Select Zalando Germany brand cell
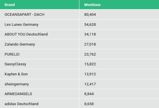Screen dimensions: 159x108 (x=39, y=44)
